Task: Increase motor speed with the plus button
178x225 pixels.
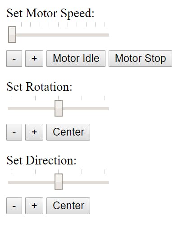Action: coord(34,58)
